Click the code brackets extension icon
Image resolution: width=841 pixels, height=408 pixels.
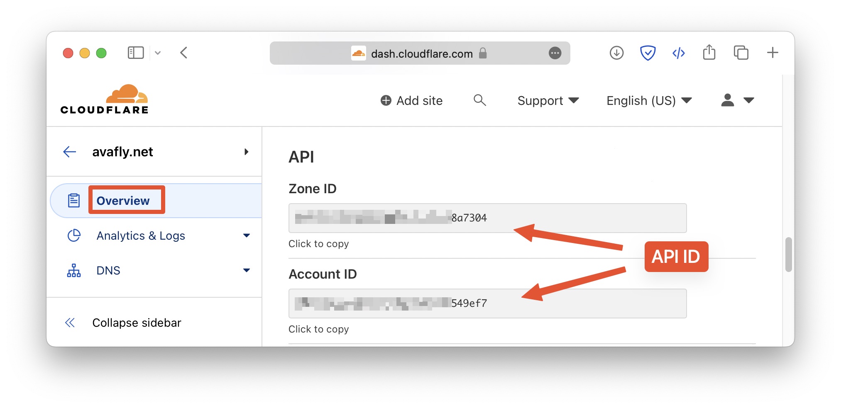click(x=678, y=53)
